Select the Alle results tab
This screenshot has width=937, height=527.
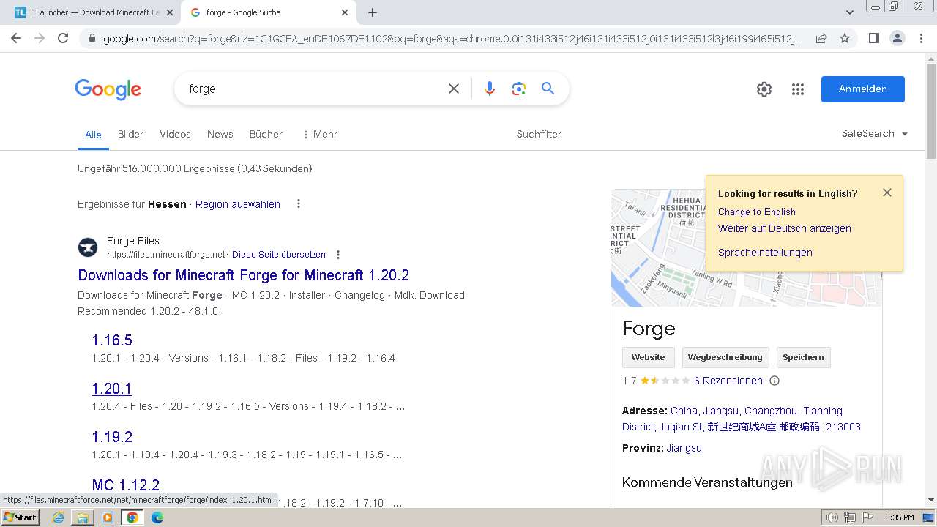point(93,135)
